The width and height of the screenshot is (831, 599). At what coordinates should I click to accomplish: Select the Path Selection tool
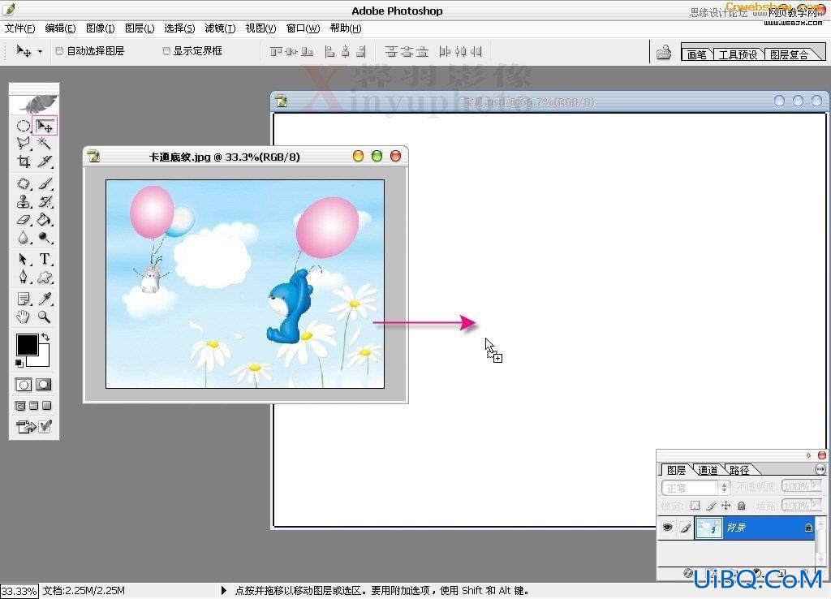tap(23, 259)
